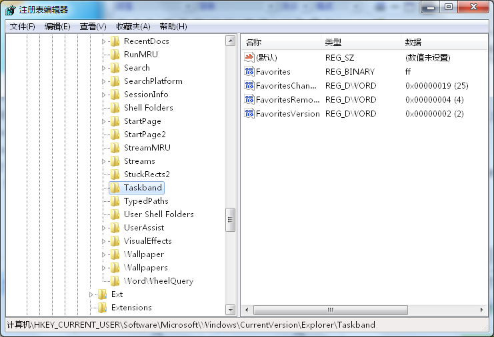Click the Favorites binary value icon

coord(249,71)
